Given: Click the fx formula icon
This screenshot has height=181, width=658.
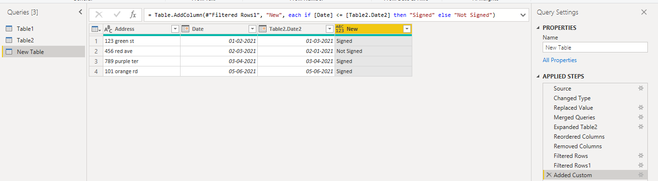Looking at the screenshot, I should pos(133,15).
